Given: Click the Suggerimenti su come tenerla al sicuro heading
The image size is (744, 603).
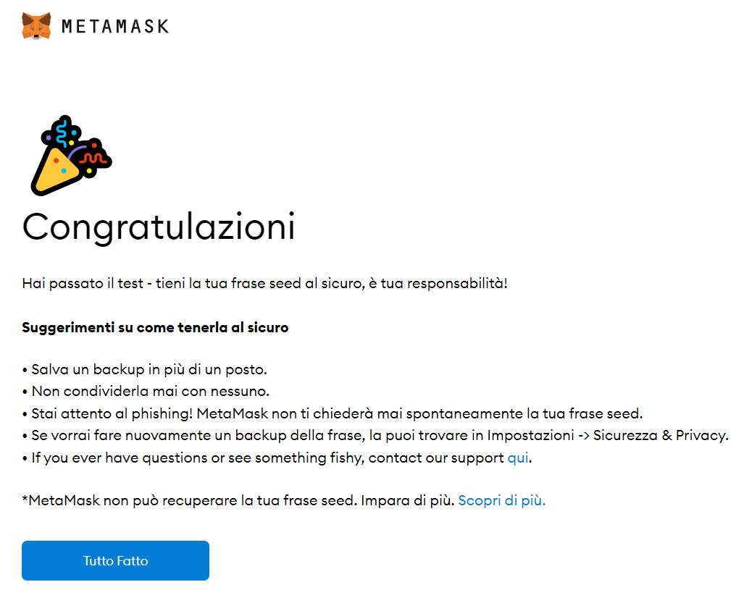Looking at the screenshot, I should (x=155, y=328).
